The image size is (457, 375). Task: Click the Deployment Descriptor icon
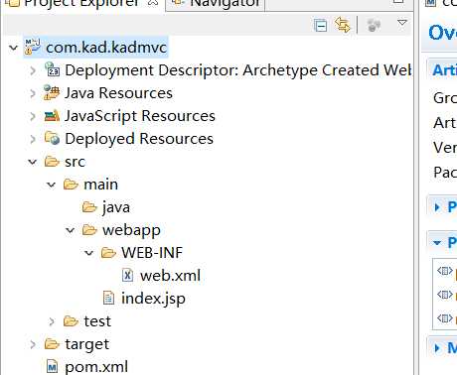[x=52, y=69]
